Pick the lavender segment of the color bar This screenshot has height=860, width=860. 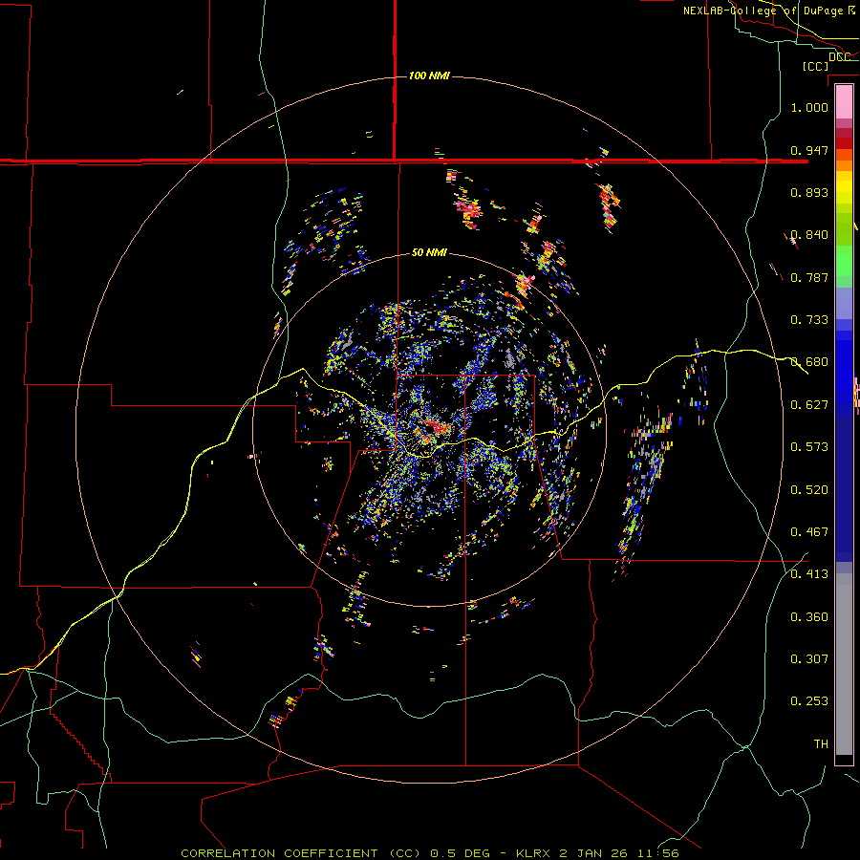coord(844,303)
